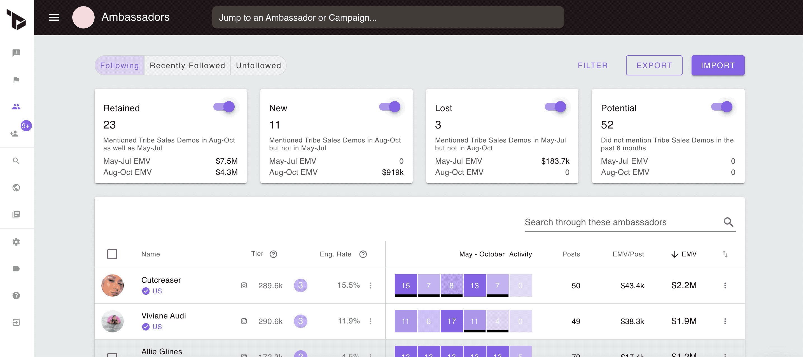
Task: Click the EMV column sort arrow
Action: [x=673, y=254]
